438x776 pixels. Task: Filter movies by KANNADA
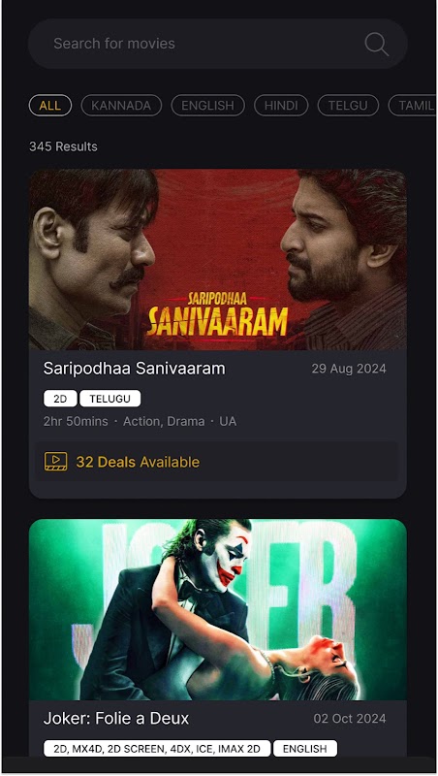121,106
